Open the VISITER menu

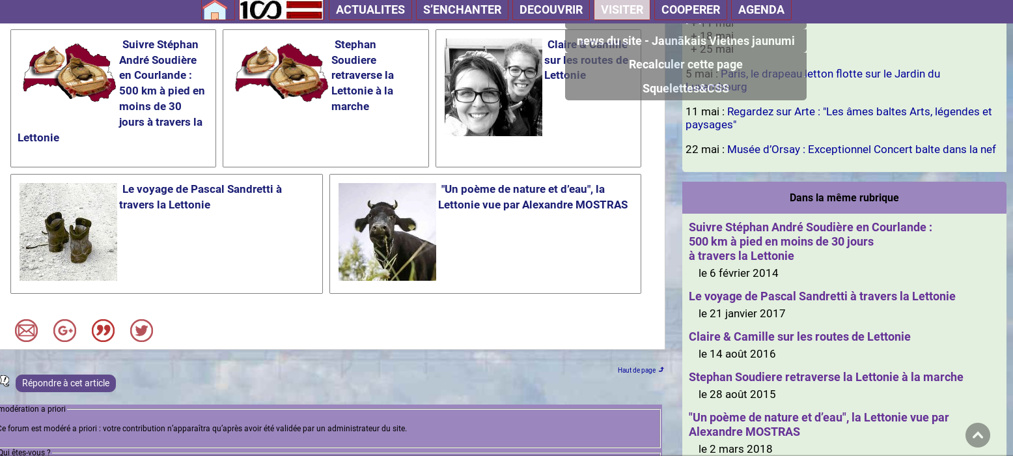tap(622, 10)
